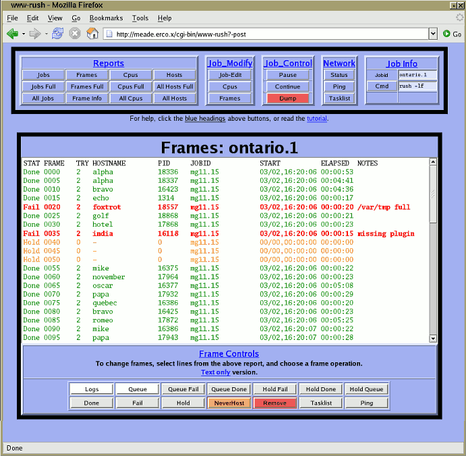Open the View menu
This screenshot has width=466, height=456.
55,18
